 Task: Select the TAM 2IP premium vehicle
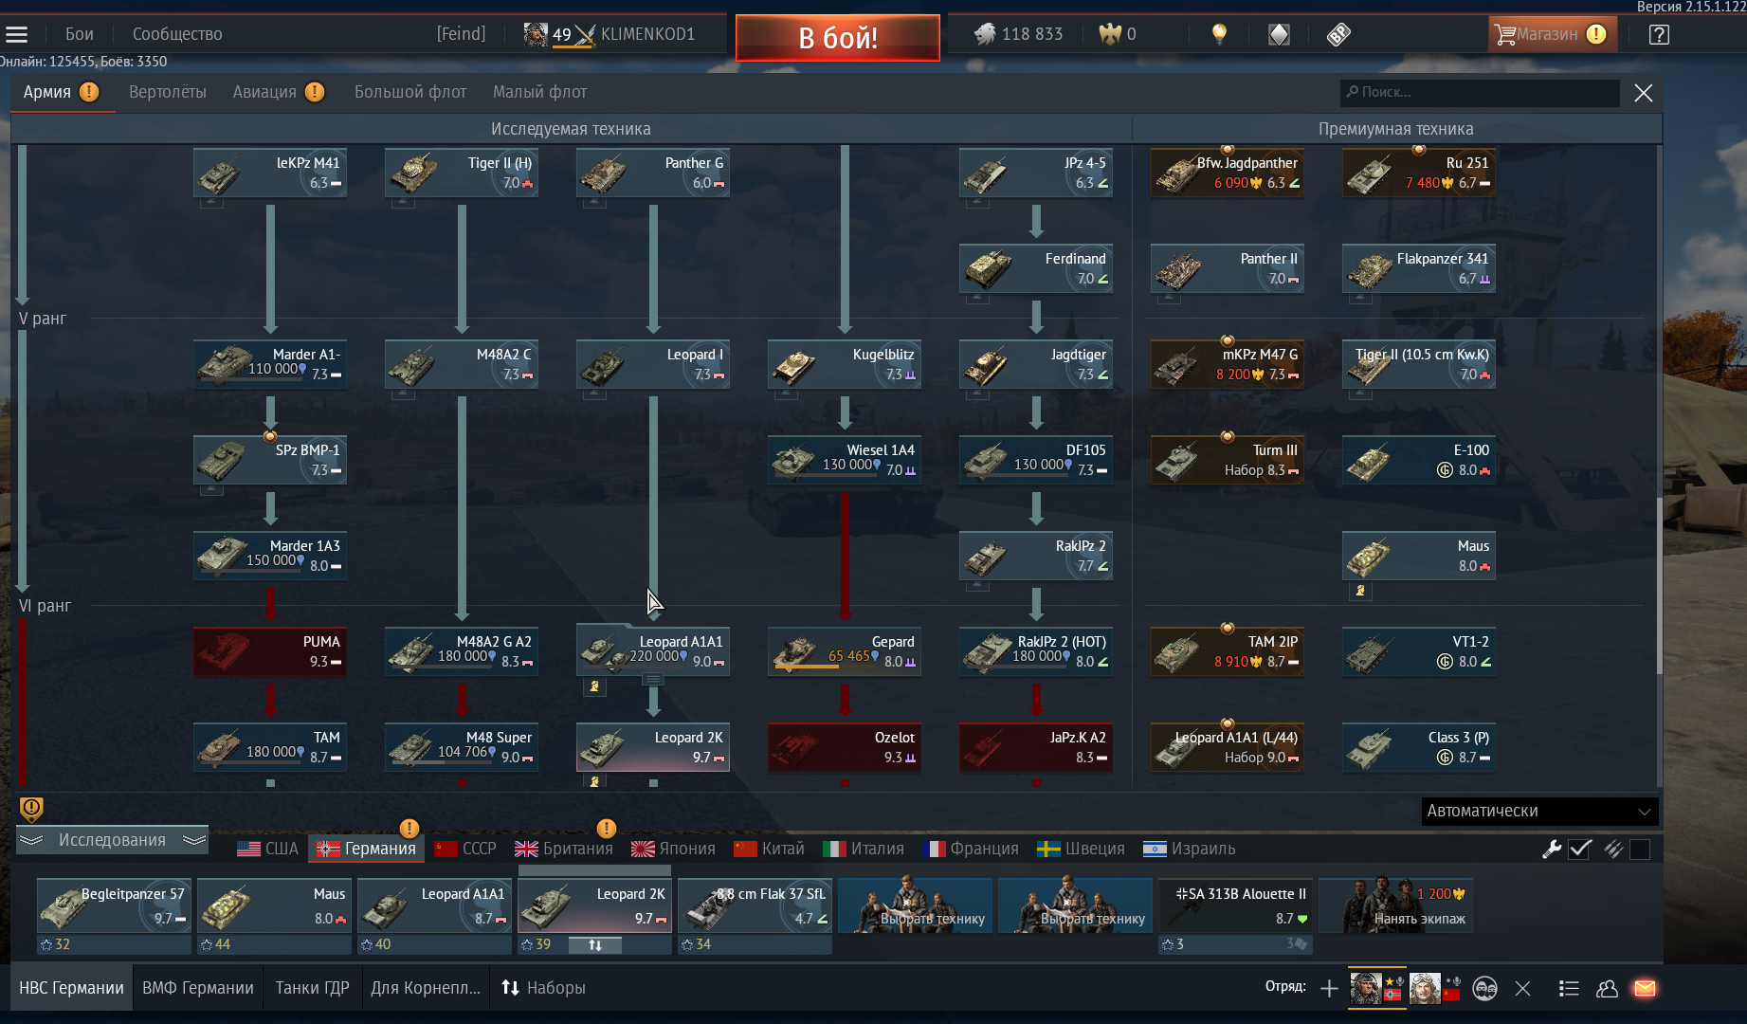pyautogui.click(x=1228, y=652)
